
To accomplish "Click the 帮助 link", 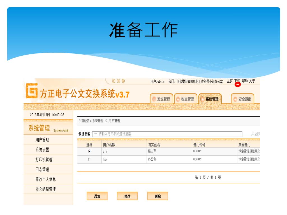I will tap(245, 81).
